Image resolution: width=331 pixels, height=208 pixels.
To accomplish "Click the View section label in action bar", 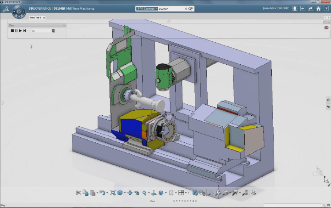I will (x=152, y=201).
